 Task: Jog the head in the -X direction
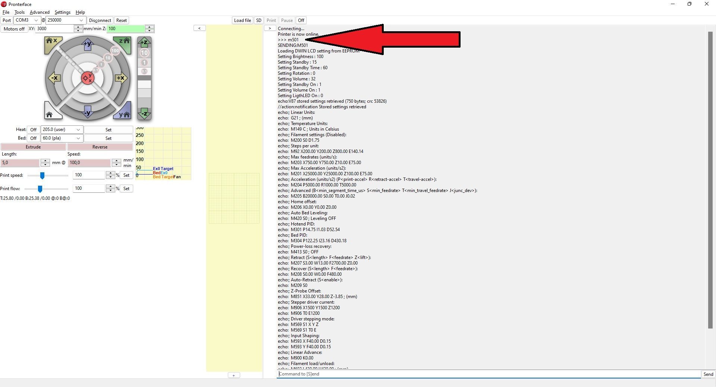[54, 78]
